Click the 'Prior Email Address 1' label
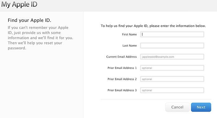 coord(122,68)
